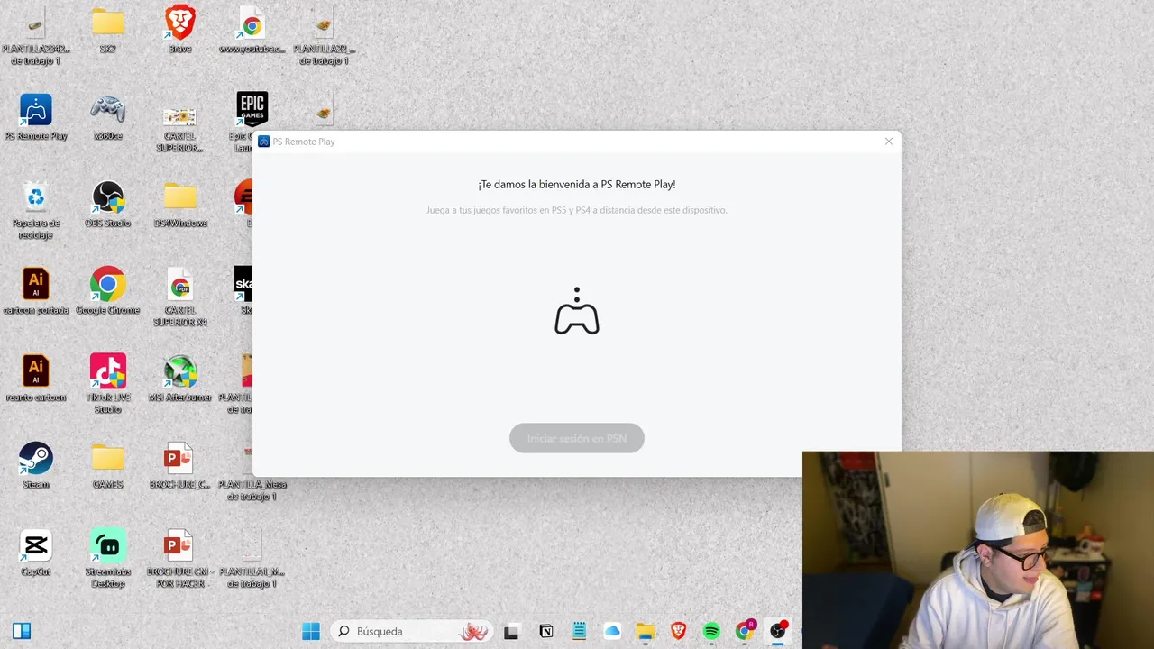The image size is (1154, 649).
Task: Select the x360ce desktop icon
Action: (108, 117)
